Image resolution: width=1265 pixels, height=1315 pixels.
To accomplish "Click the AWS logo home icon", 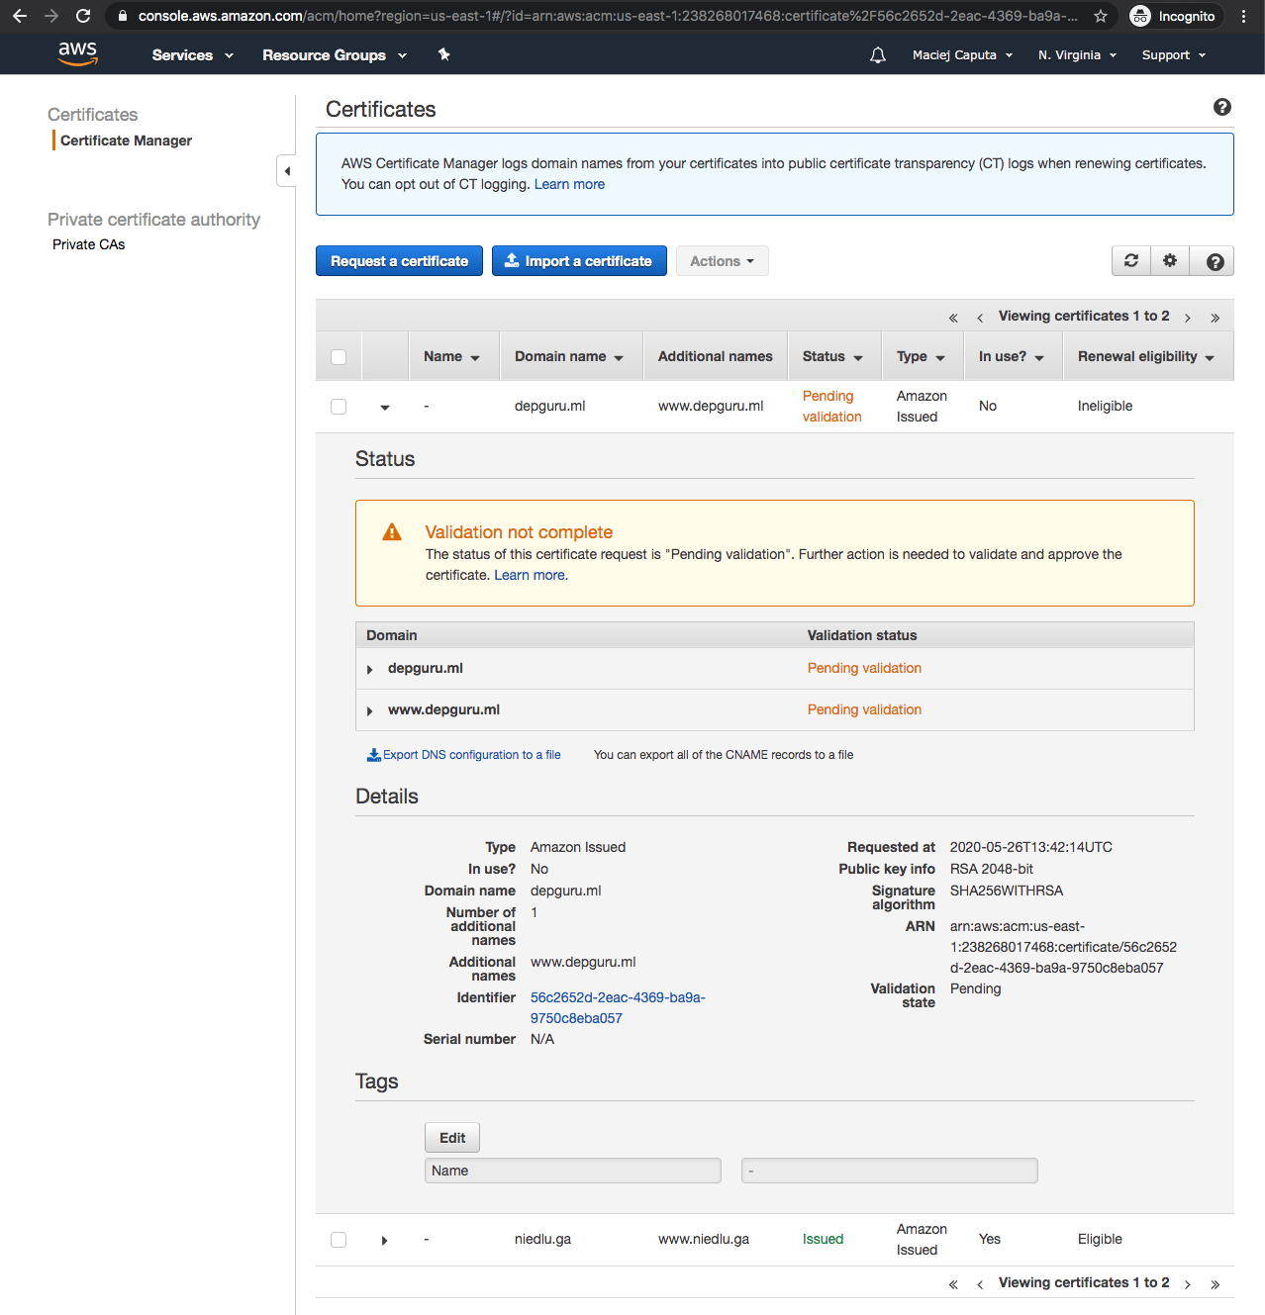I will tap(77, 54).
